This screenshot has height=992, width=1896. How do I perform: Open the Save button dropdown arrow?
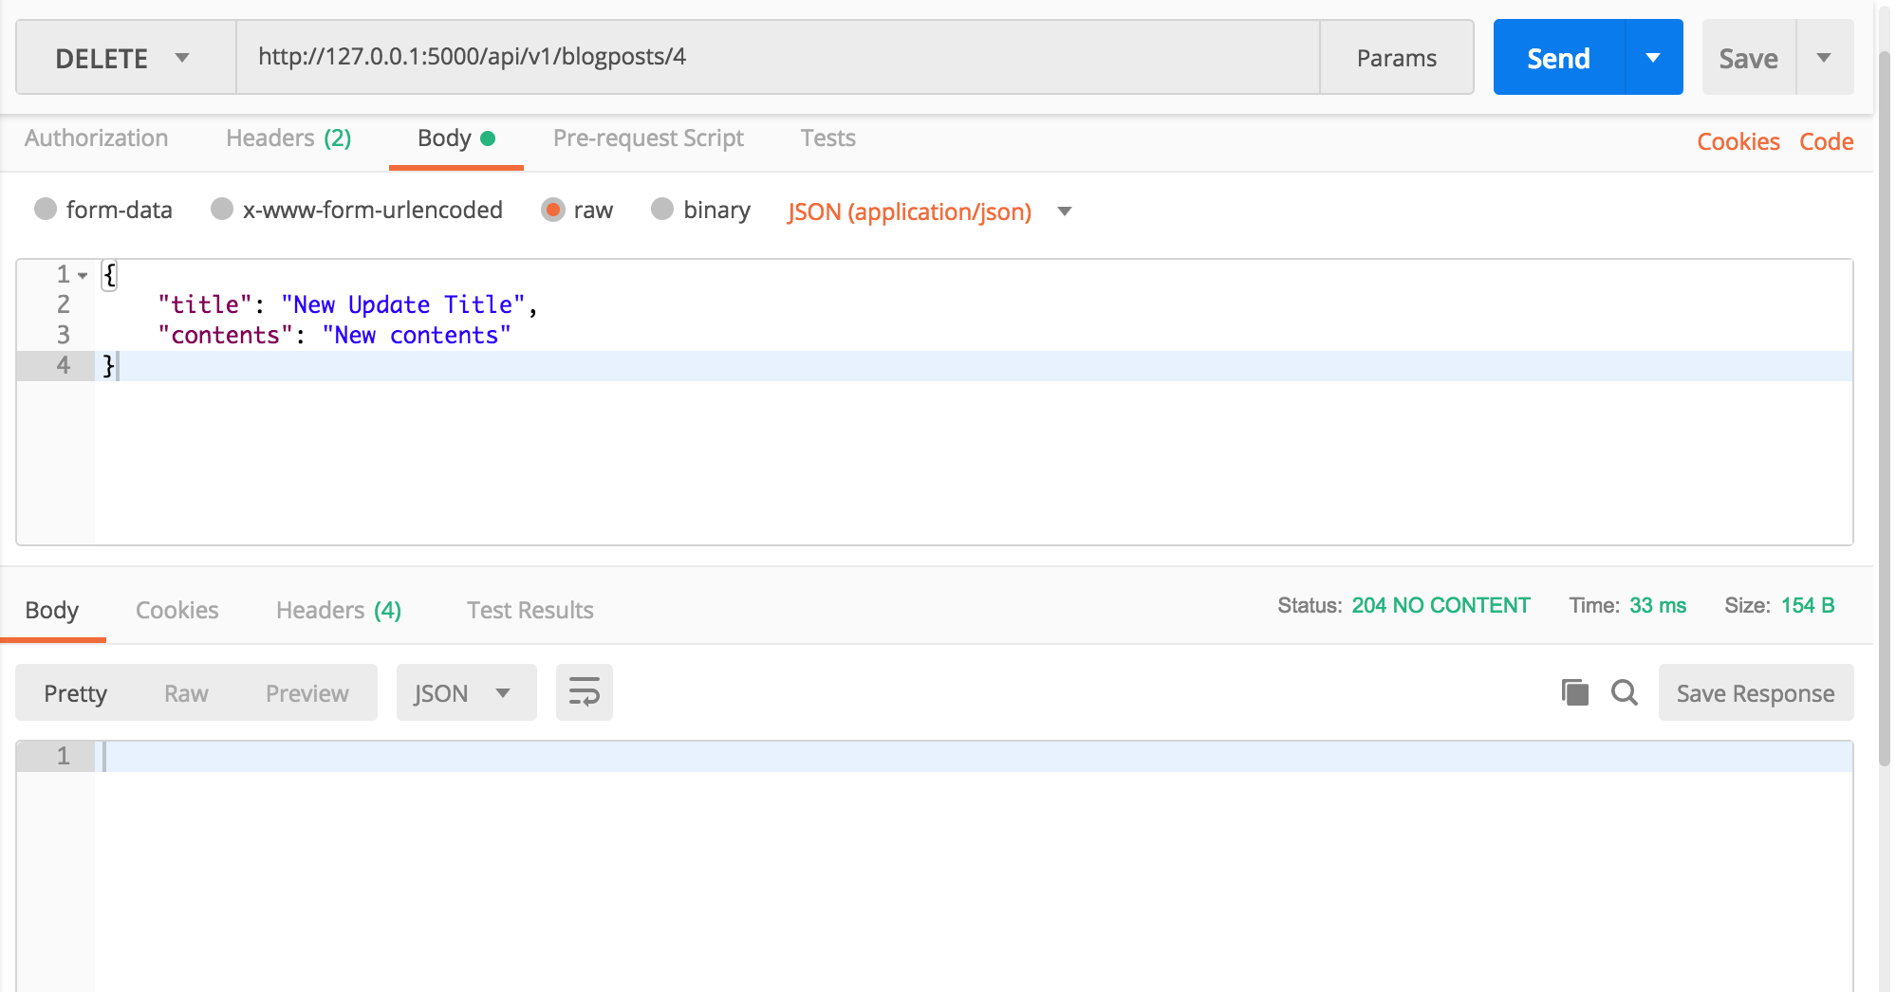pos(1823,58)
